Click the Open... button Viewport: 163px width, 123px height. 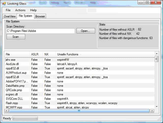click(86, 31)
